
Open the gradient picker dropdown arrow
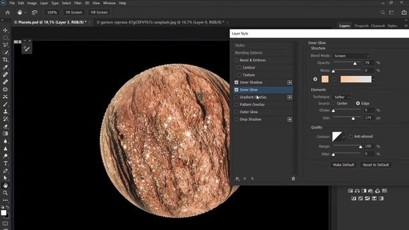pos(374,79)
